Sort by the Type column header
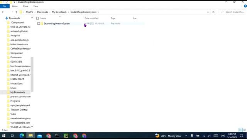Screen dimensions: 247x139 [x=113, y=18]
